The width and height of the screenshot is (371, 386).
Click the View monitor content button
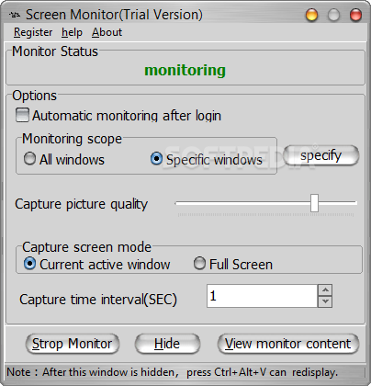[288, 344]
